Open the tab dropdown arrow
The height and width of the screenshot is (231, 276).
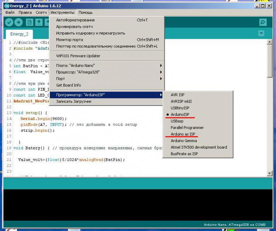coord(261,33)
